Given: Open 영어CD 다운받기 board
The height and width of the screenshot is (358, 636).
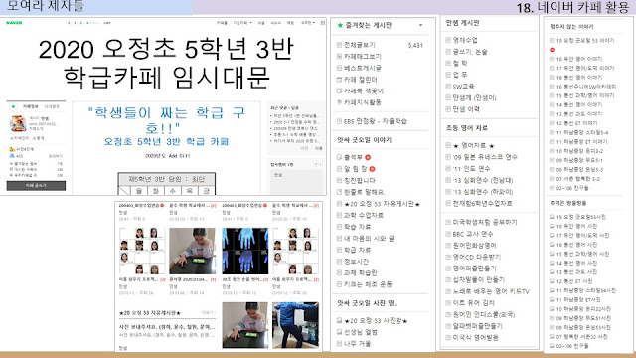Looking at the screenshot, I should point(477,257).
